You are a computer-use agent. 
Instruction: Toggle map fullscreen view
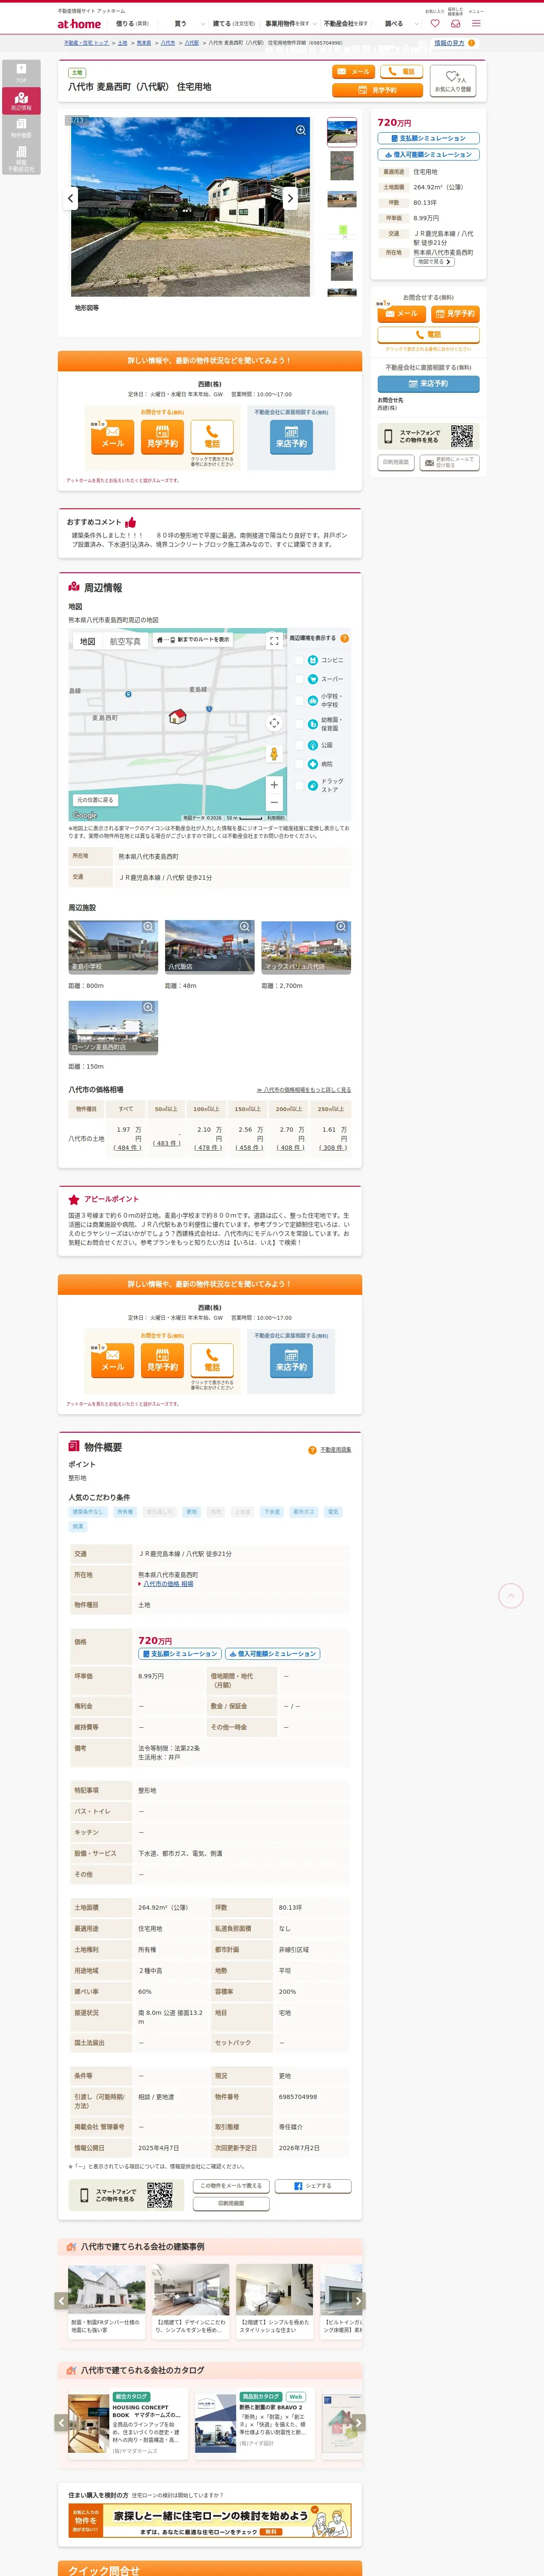[x=274, y=641]
